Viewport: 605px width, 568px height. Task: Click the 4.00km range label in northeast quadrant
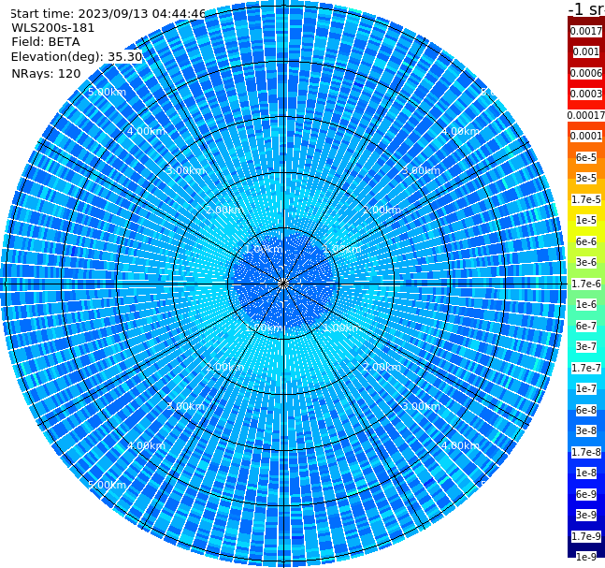coord(460,131)
